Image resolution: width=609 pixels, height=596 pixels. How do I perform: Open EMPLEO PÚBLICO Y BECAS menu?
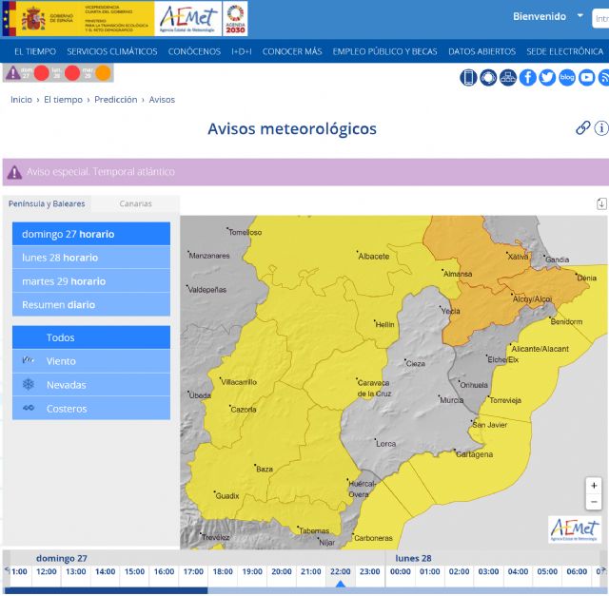(x=384, y=51)
